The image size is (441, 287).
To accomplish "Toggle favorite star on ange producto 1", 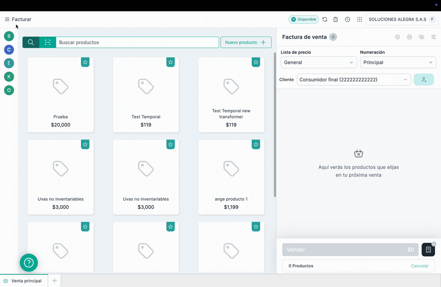I will [256, 144].
